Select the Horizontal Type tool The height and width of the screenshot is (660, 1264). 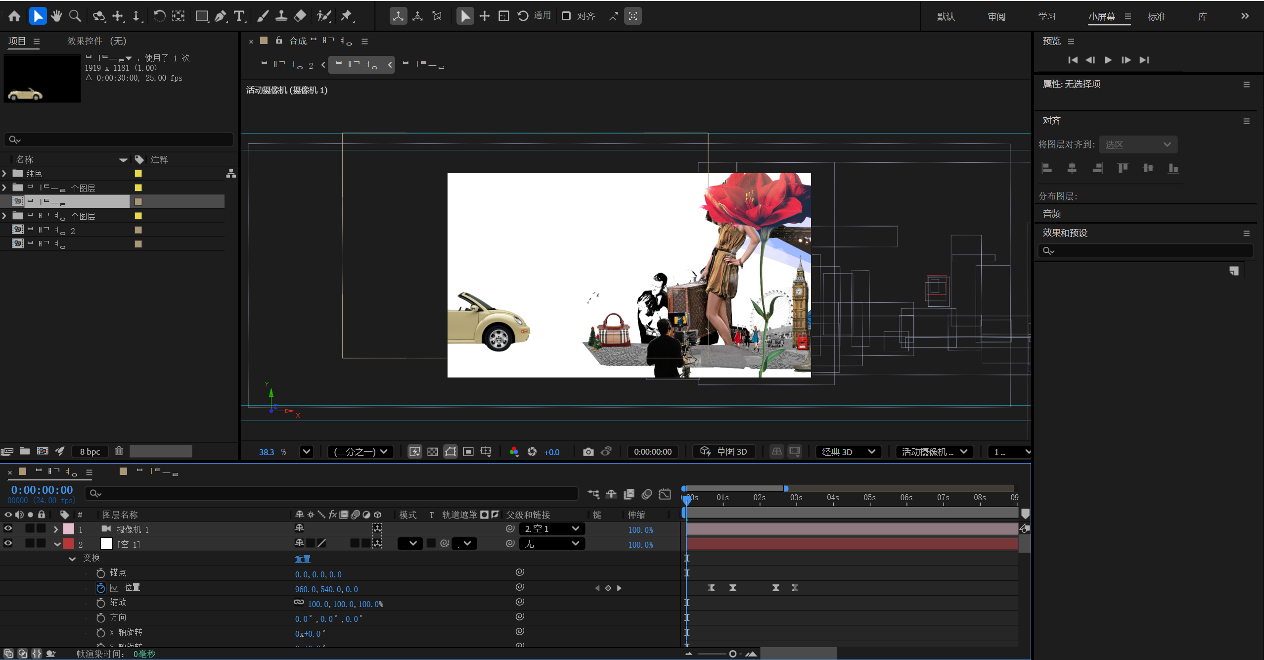[x=239, y=16]
